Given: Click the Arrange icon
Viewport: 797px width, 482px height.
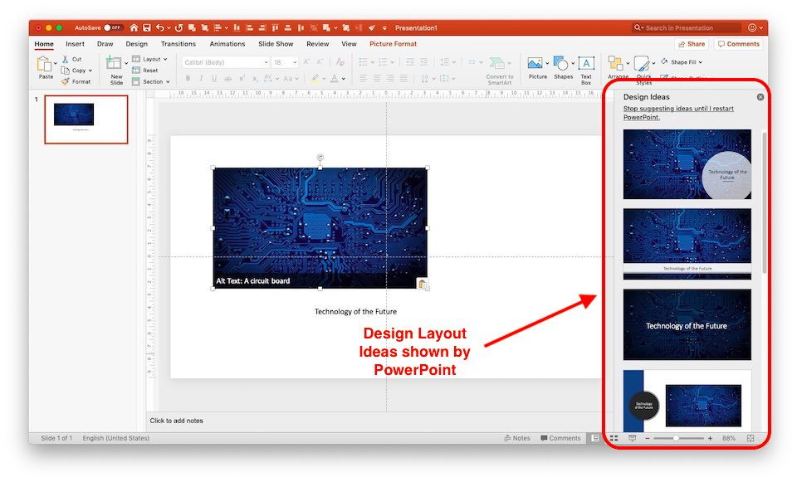Looking at the screenshot, I should (615, 64).
